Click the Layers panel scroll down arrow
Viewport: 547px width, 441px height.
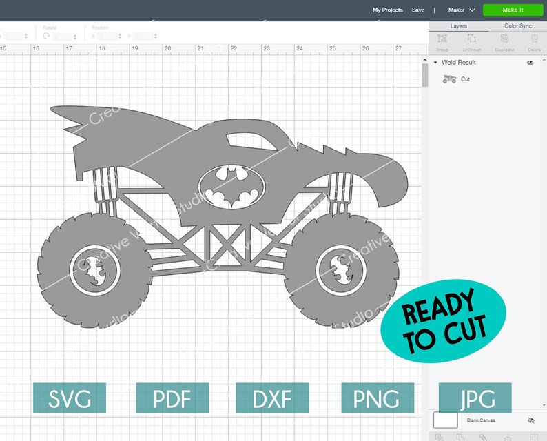(544, 405)
